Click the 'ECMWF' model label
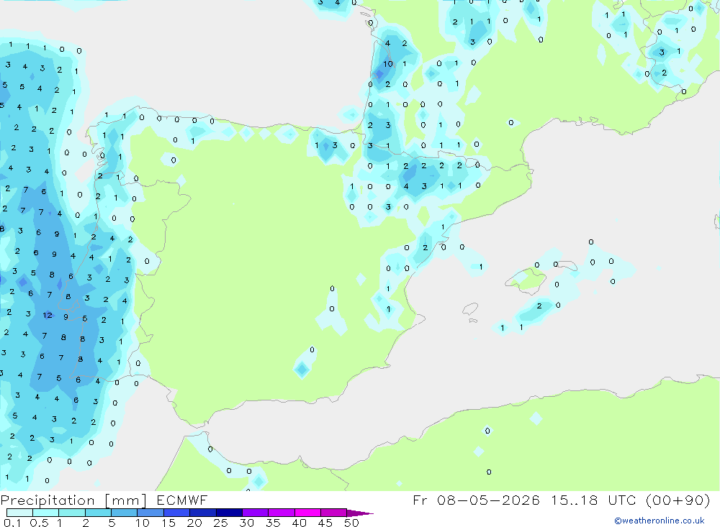 pos(182,500)
